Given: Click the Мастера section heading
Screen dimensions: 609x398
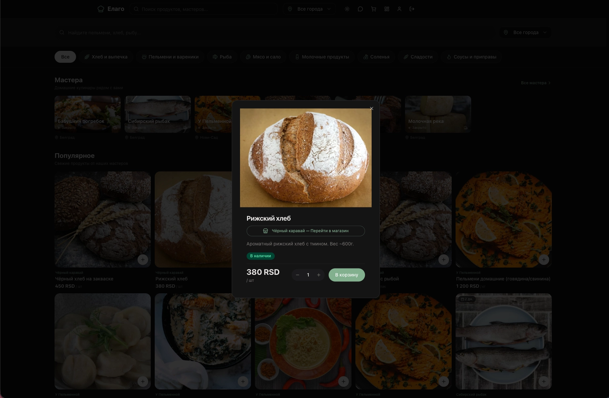Looking at the screenshot, I should (69, 80).
